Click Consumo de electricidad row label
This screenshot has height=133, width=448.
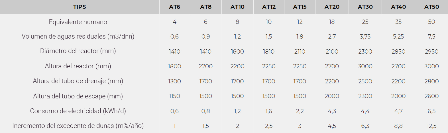[x=78, y=111]
